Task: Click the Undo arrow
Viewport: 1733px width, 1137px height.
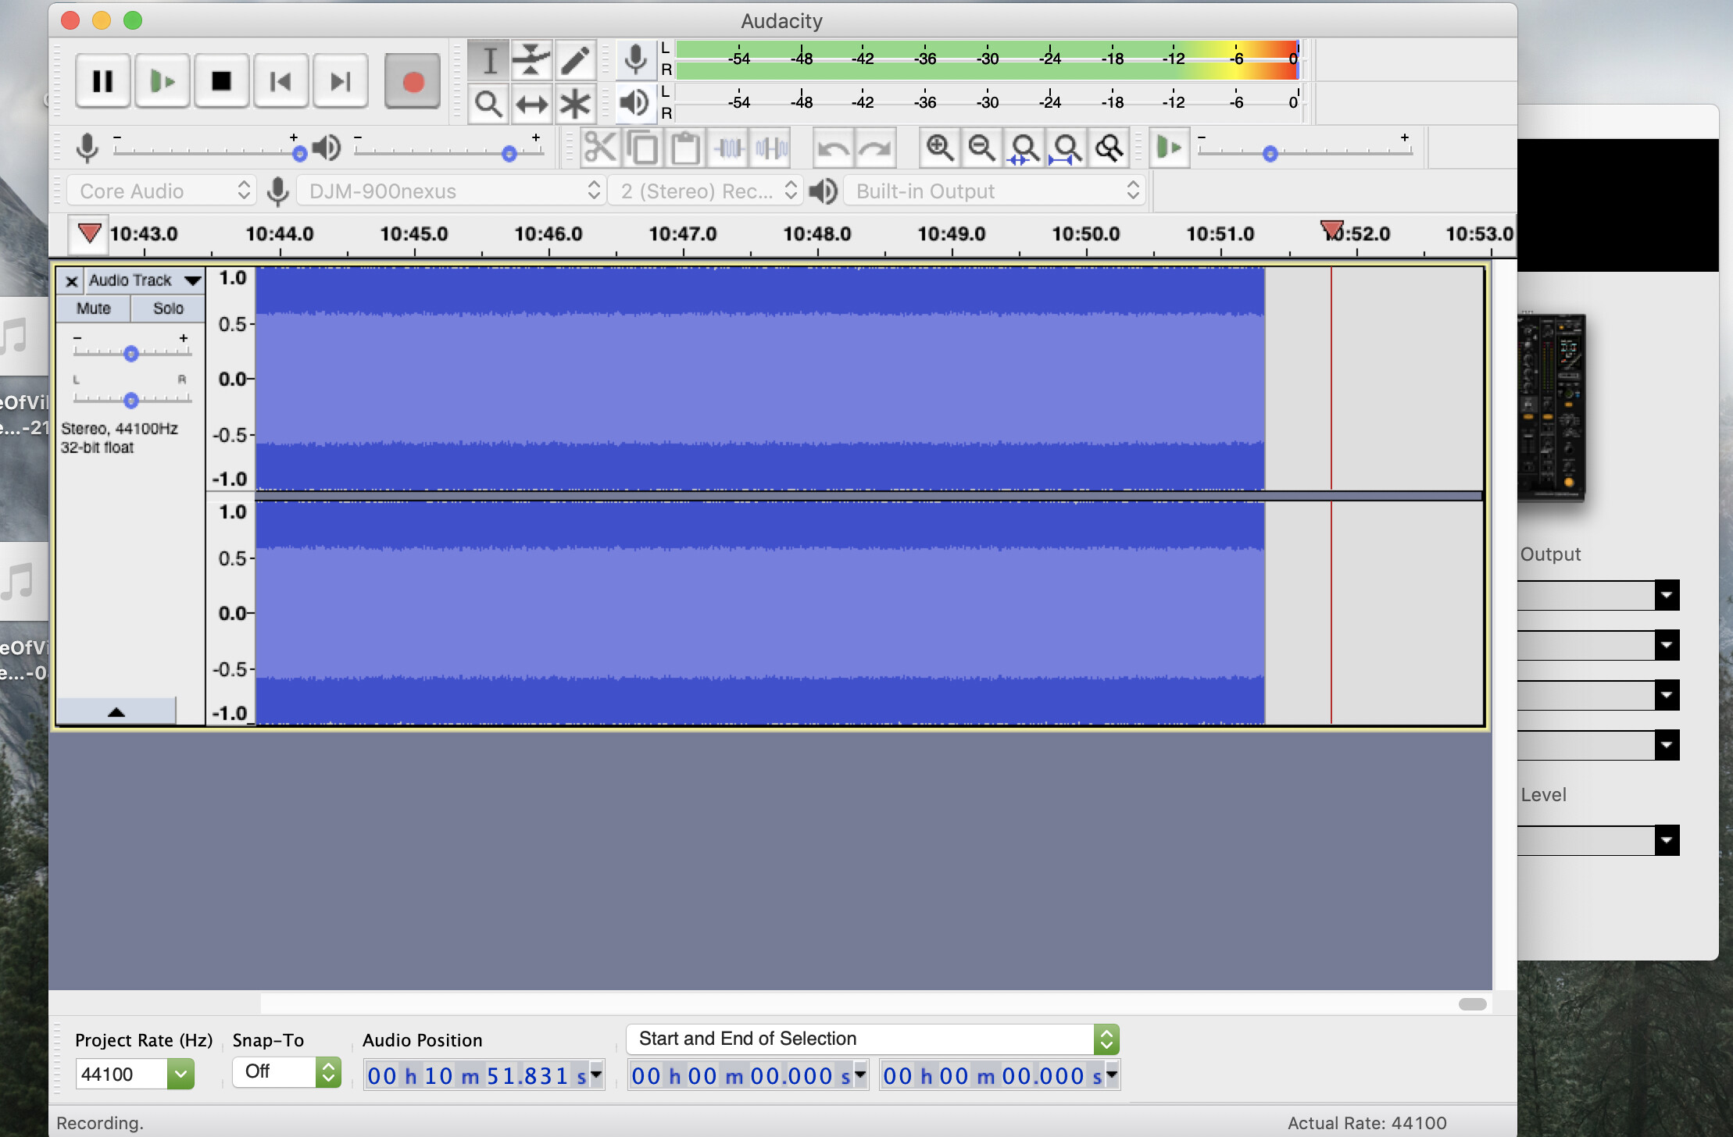Action: coord(833,148)
